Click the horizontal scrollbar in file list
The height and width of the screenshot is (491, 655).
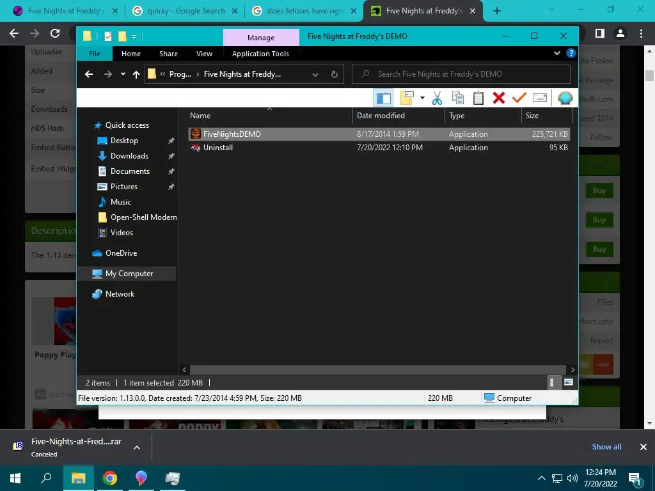pyautogui.click(x=379, y=370)
